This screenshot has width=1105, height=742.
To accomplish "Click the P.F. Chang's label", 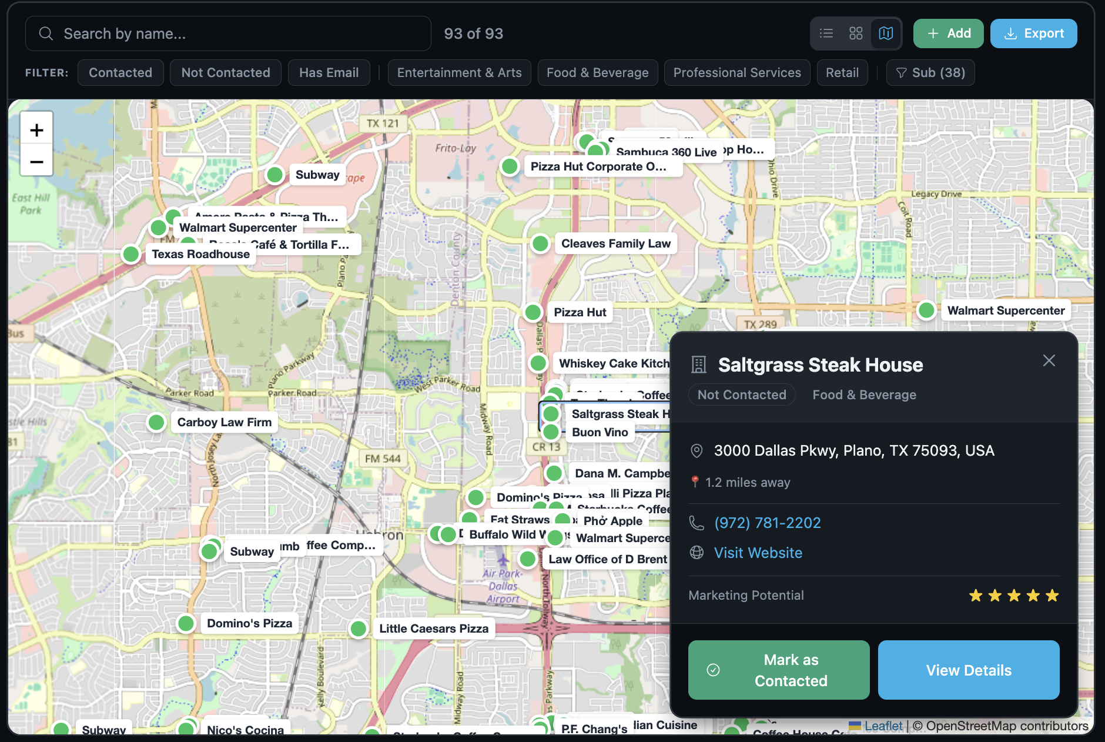I will 594,728.
